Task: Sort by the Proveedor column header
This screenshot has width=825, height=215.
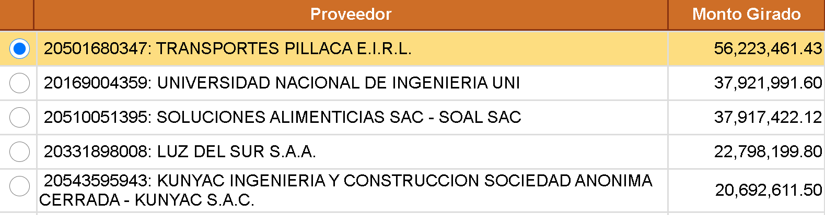Action: click(x=351, y=14)
